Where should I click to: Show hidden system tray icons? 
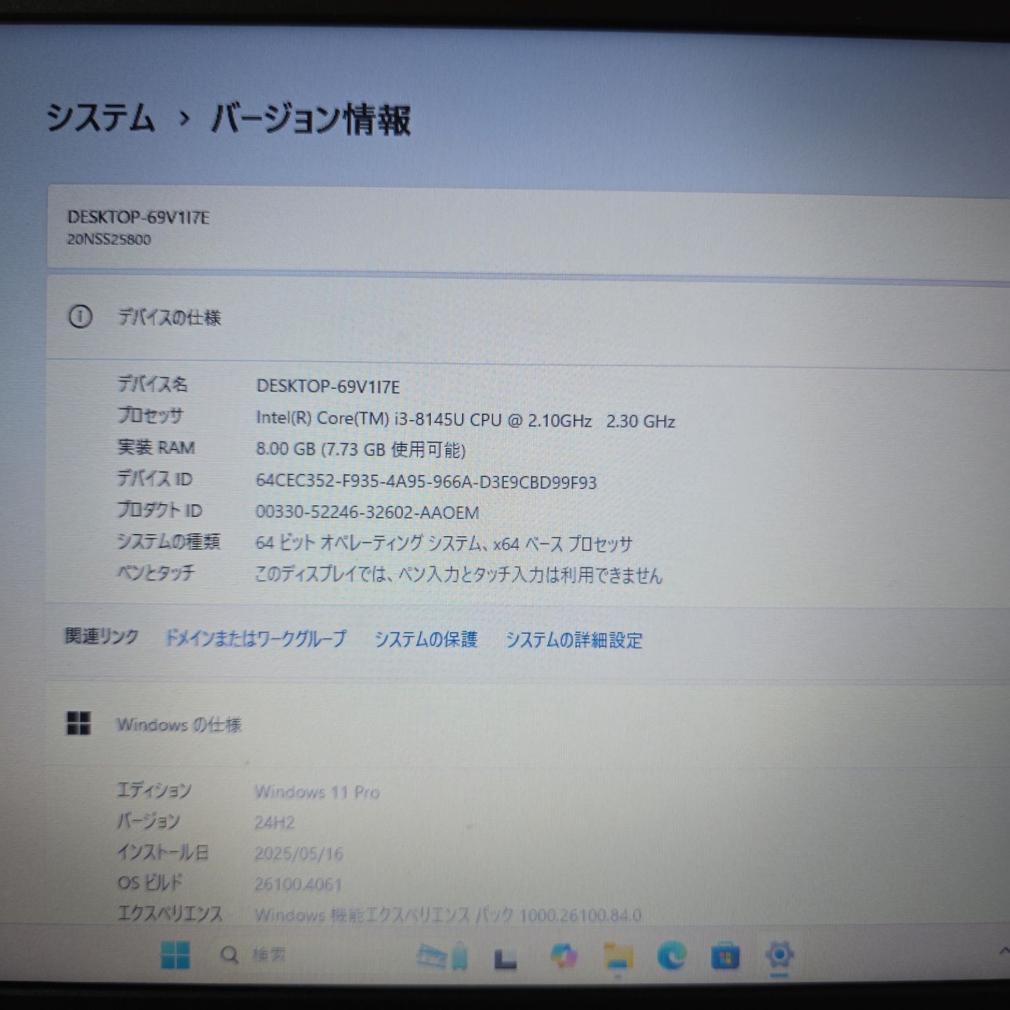pyautogui.click(x=1004, y=951)
